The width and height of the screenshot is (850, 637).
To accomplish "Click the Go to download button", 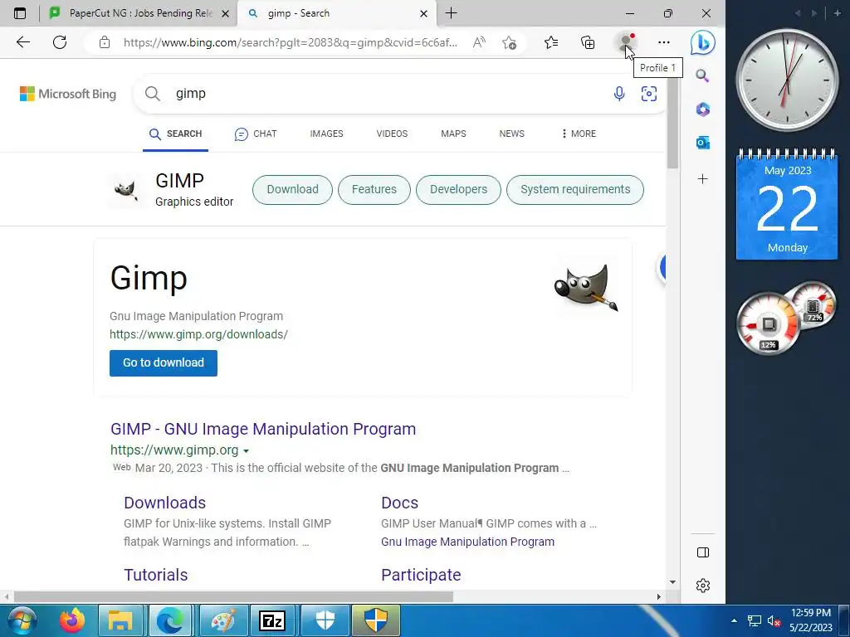I will click(164, 363).
